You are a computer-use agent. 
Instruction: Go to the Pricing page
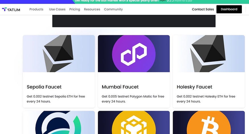click(x=75, y=9)
